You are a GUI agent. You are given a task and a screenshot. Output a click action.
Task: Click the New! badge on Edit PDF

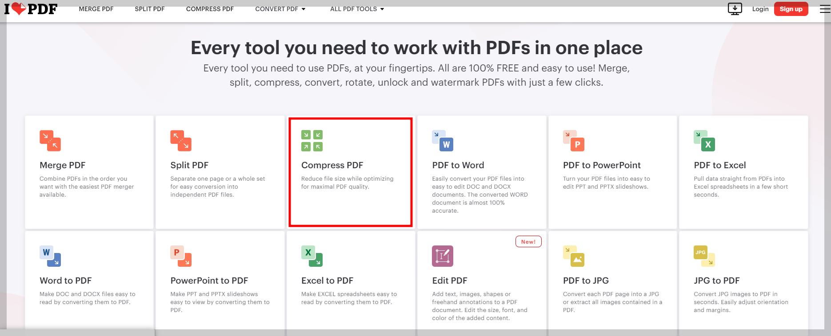point(528,241)
